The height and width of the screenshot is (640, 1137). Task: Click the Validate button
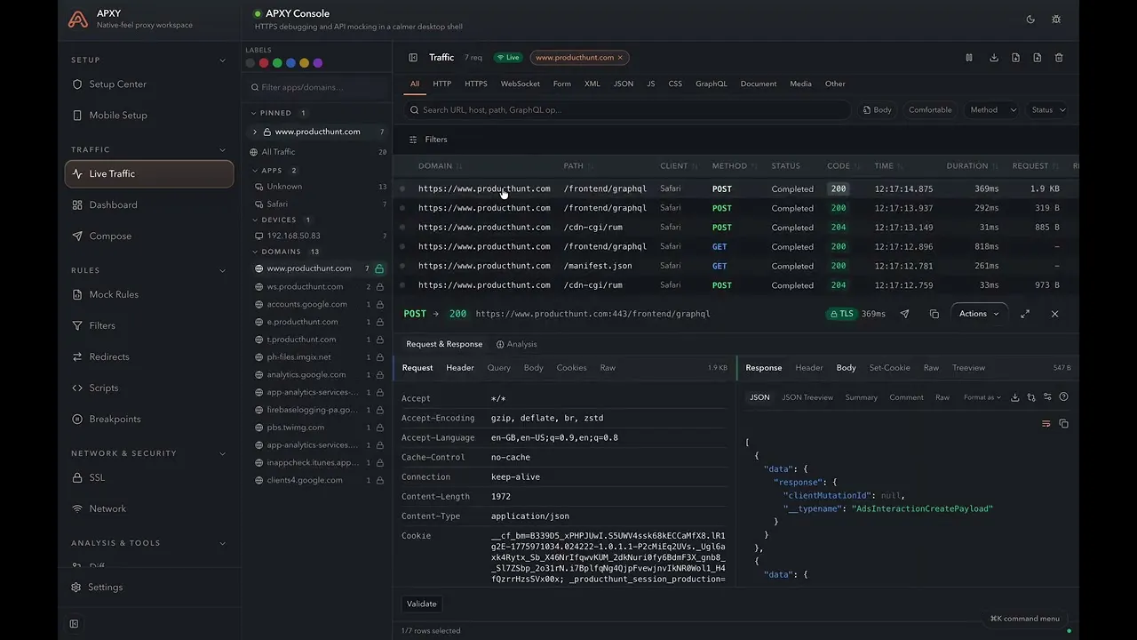coord(422,604)
